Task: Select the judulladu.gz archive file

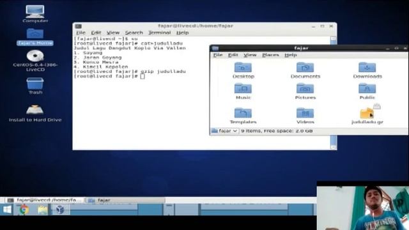Action: point(367,113)
